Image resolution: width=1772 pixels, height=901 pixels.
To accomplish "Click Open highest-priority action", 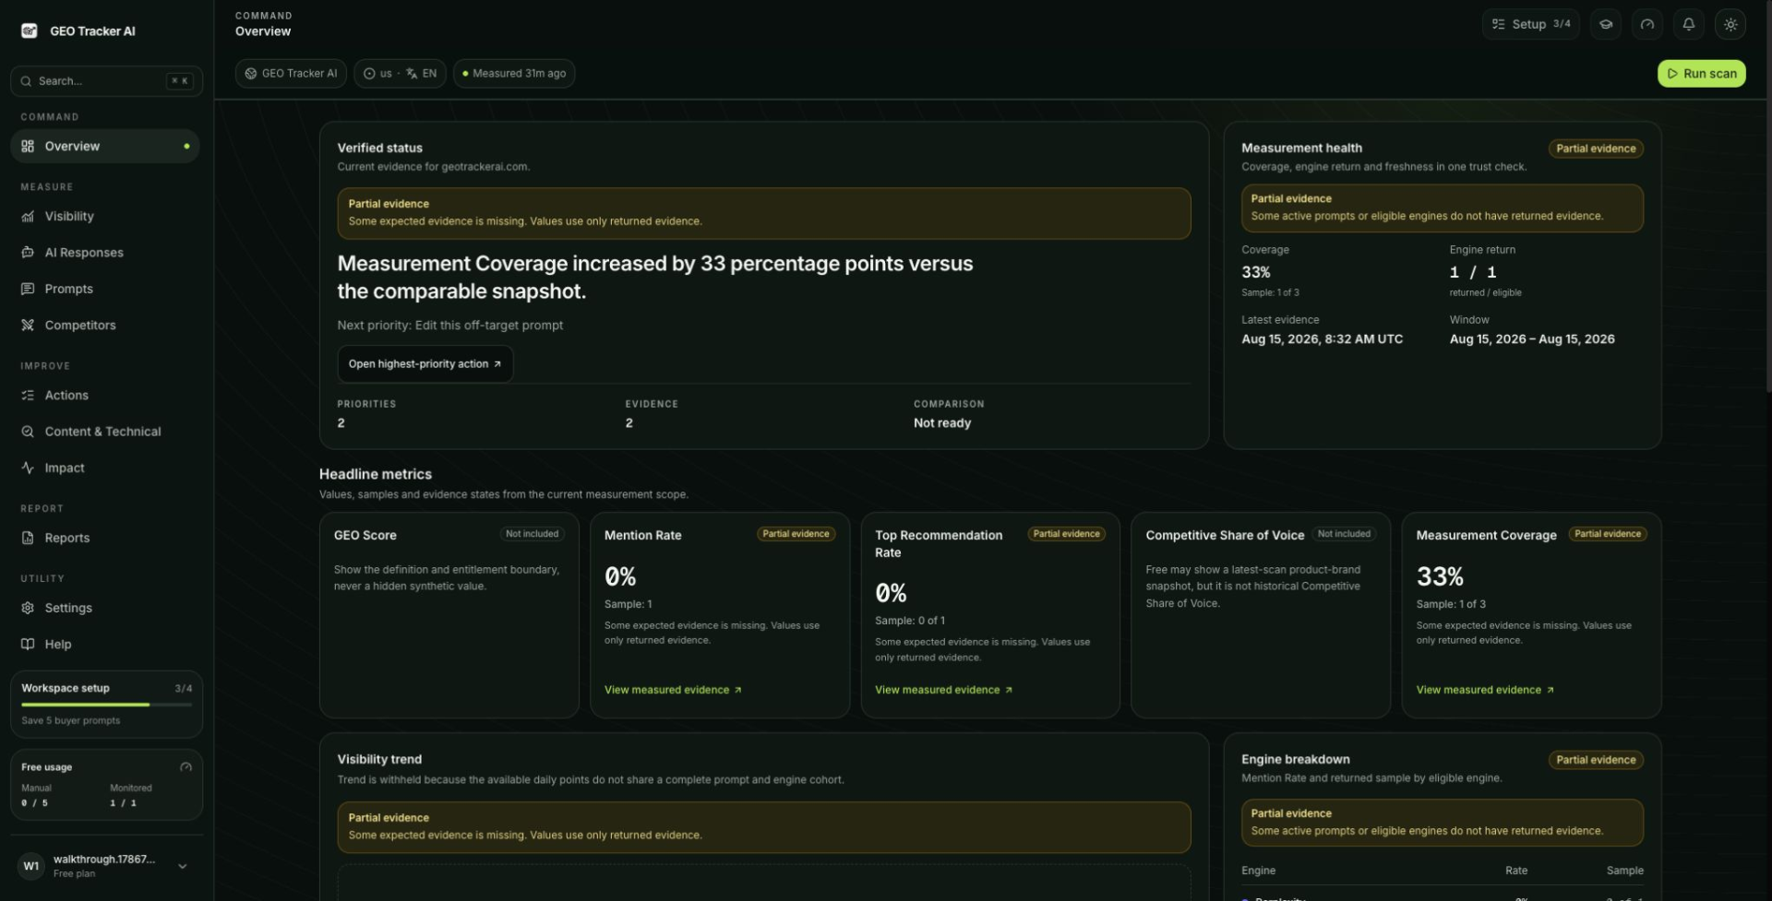I will pyautogui.click(x=425, y=364).
